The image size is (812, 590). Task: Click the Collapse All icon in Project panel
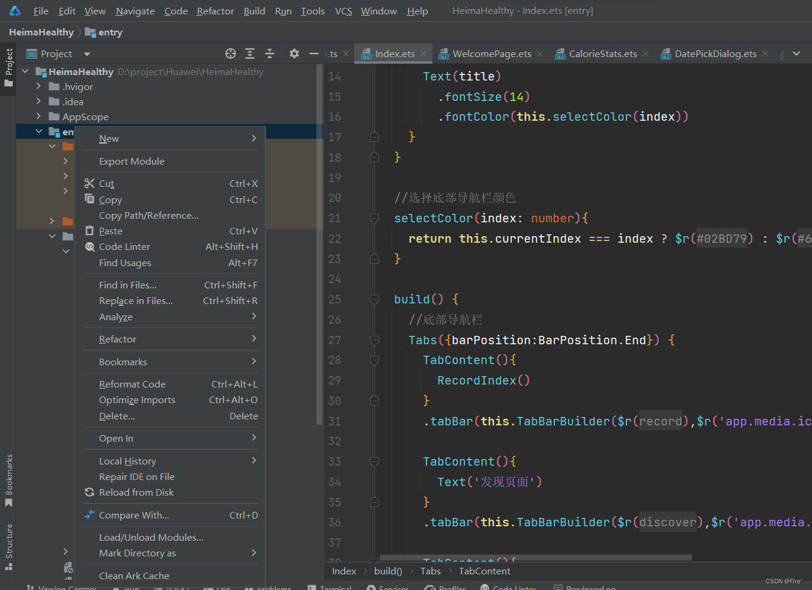pos(270,54)
